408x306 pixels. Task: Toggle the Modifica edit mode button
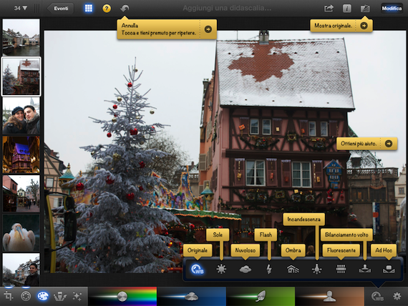point(392,9)
